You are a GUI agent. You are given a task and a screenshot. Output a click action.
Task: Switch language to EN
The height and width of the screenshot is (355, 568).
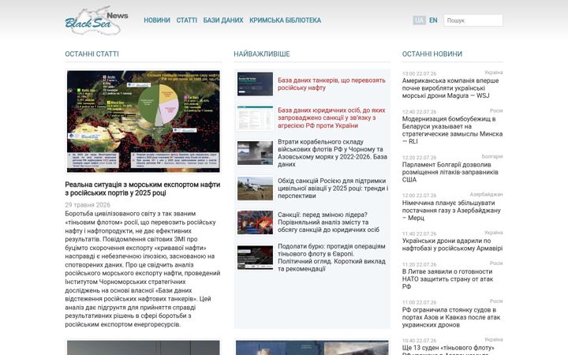click(433, 21)
